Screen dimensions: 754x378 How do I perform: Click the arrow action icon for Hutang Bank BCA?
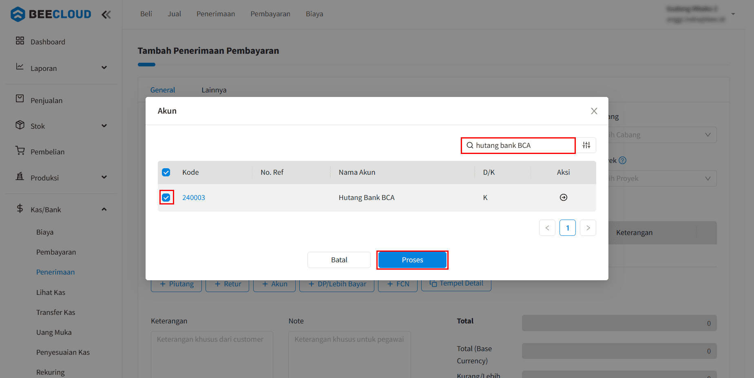[563, 198]
